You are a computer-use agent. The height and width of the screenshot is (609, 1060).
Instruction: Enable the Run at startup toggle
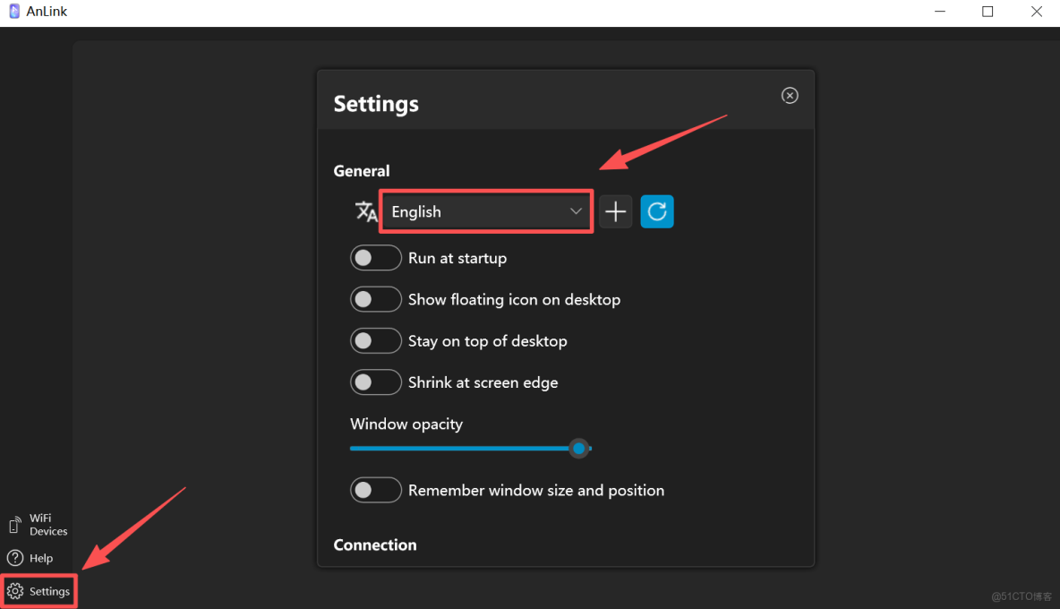tap(375, 258)
